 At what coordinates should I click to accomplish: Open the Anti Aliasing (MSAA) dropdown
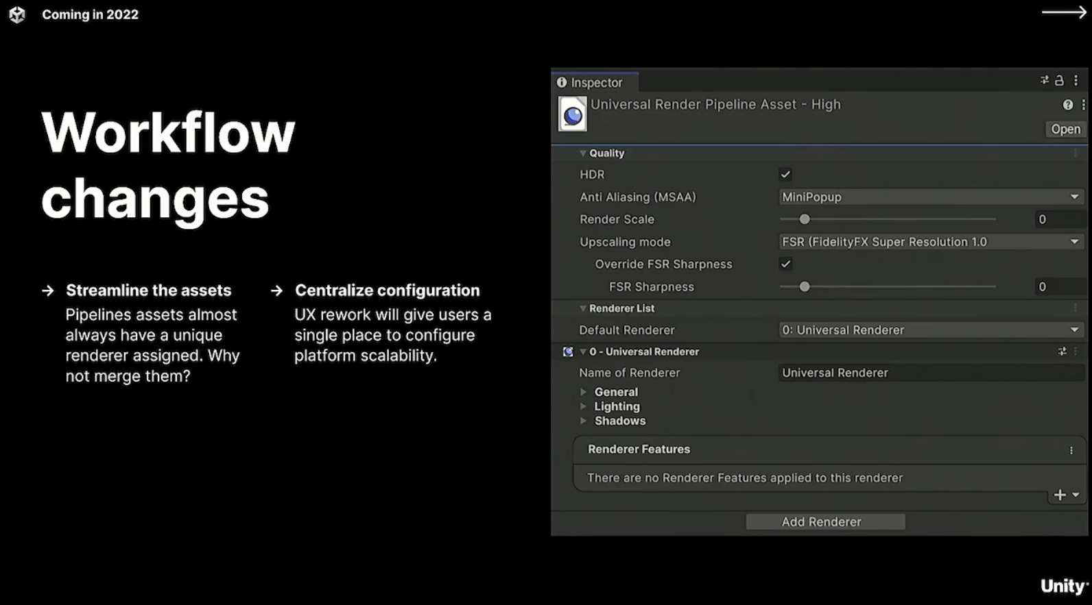tap(931, 197)
